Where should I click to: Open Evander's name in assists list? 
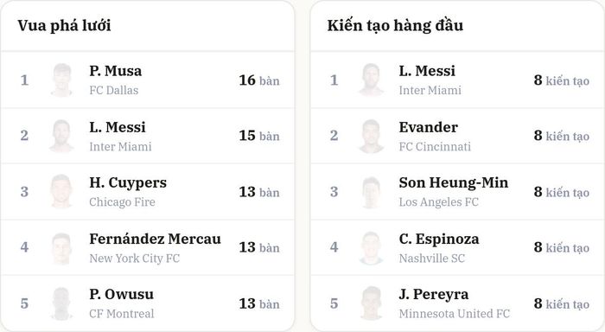[429, 127]
